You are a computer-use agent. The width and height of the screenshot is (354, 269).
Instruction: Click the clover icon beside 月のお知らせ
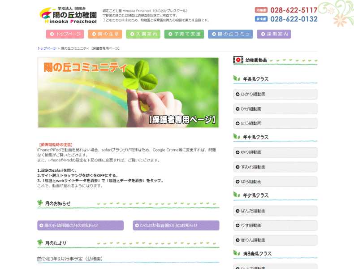40,203
